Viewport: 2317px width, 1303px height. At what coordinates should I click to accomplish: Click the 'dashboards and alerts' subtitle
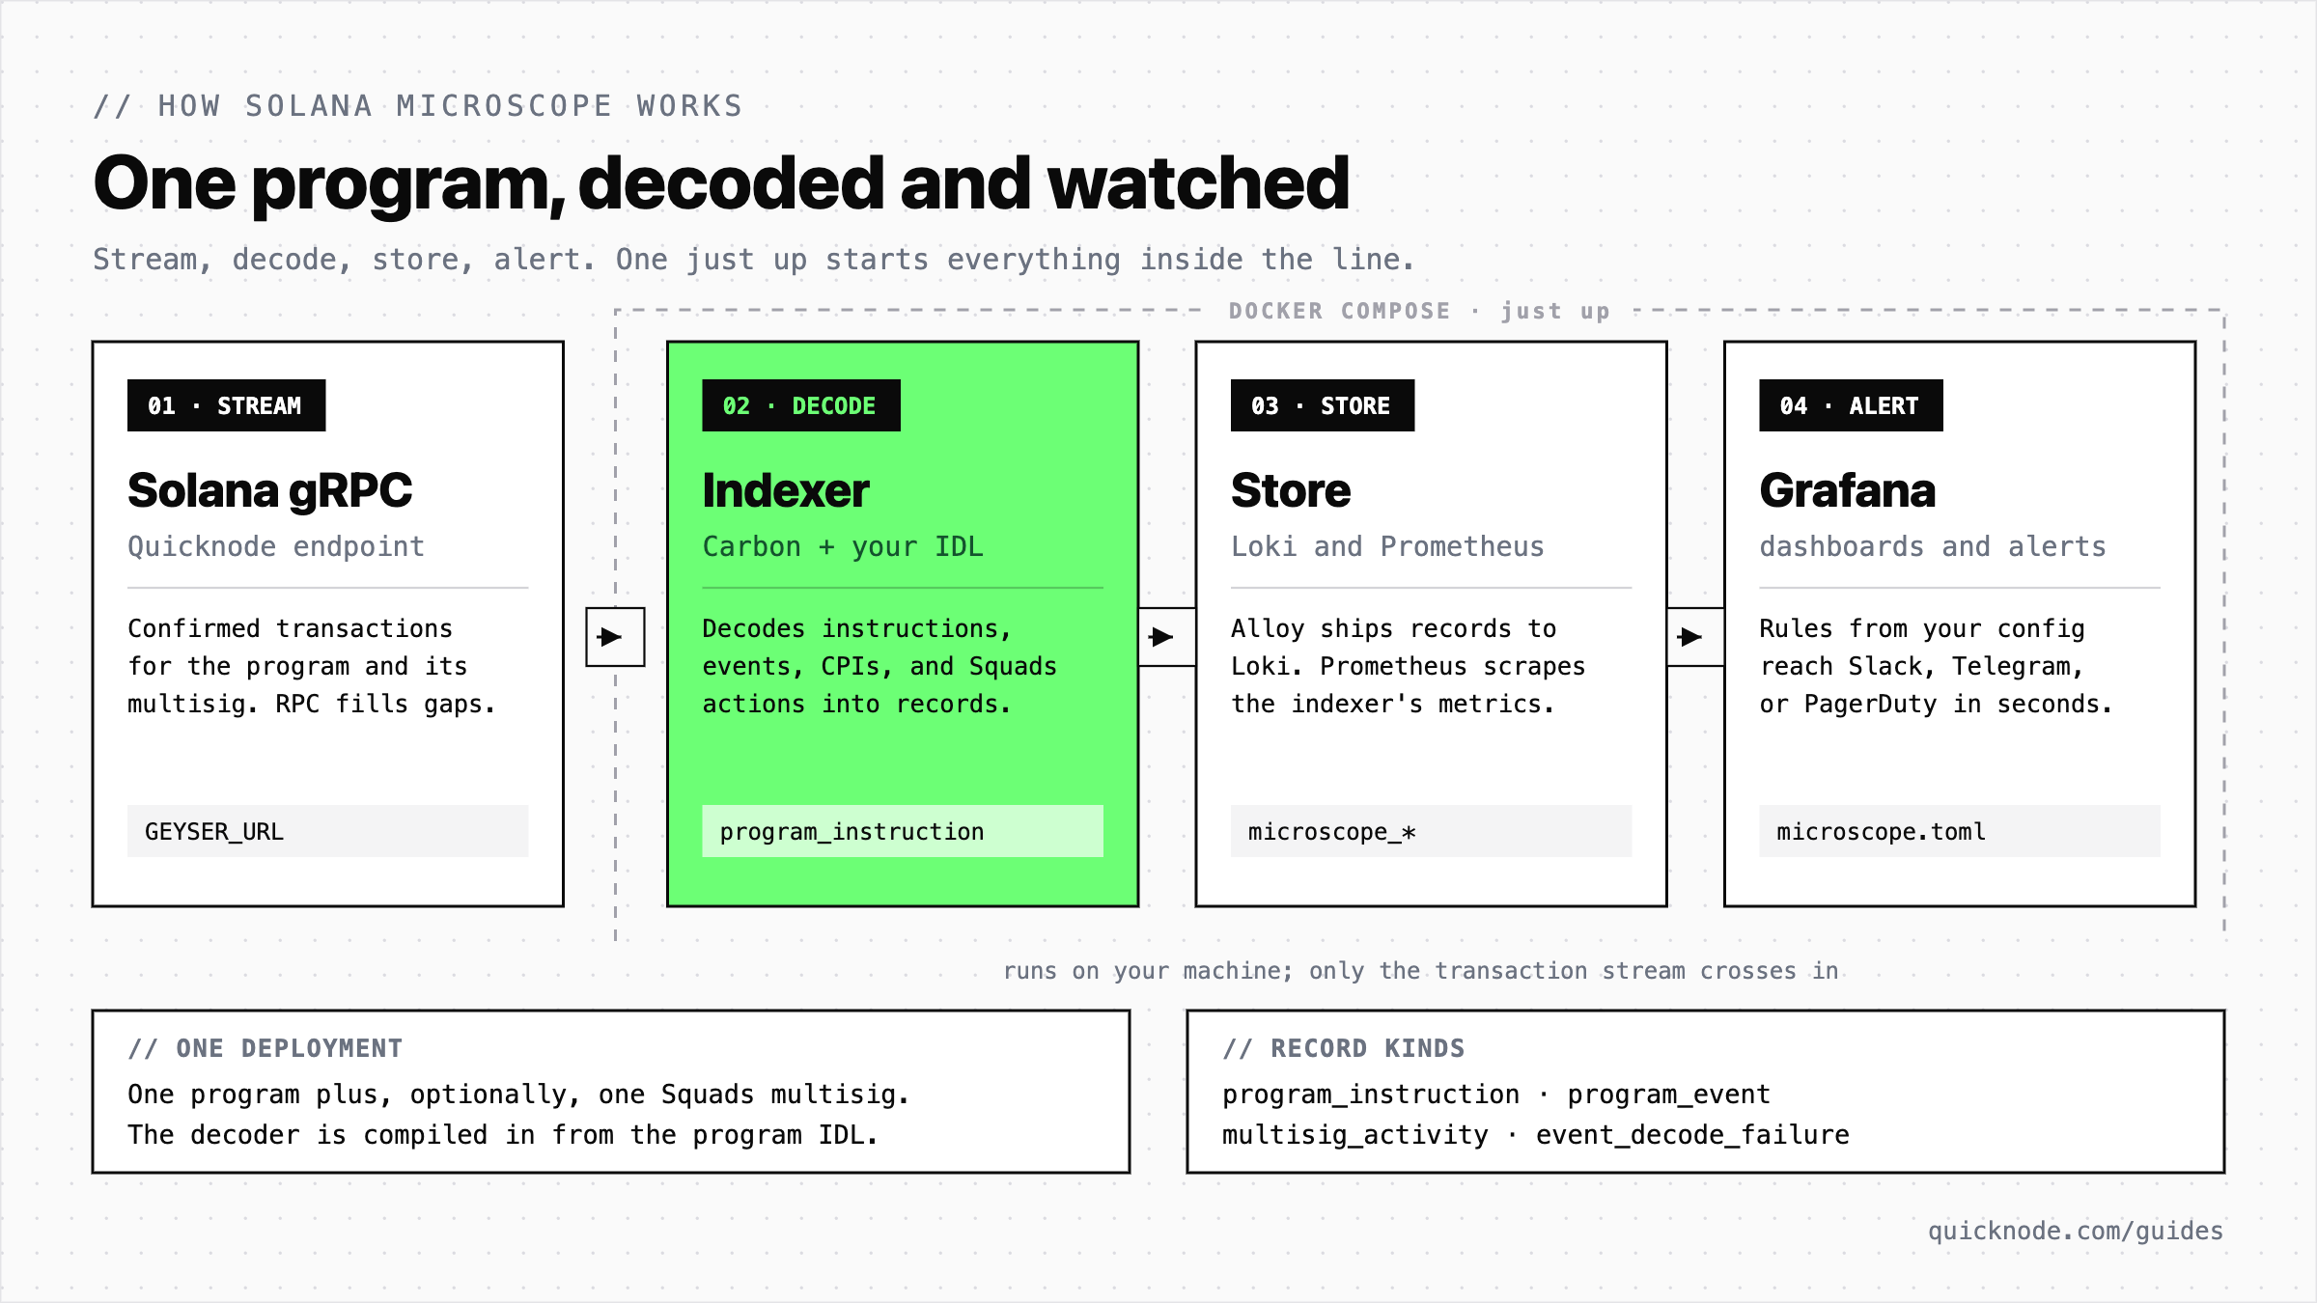point(1933,547)
